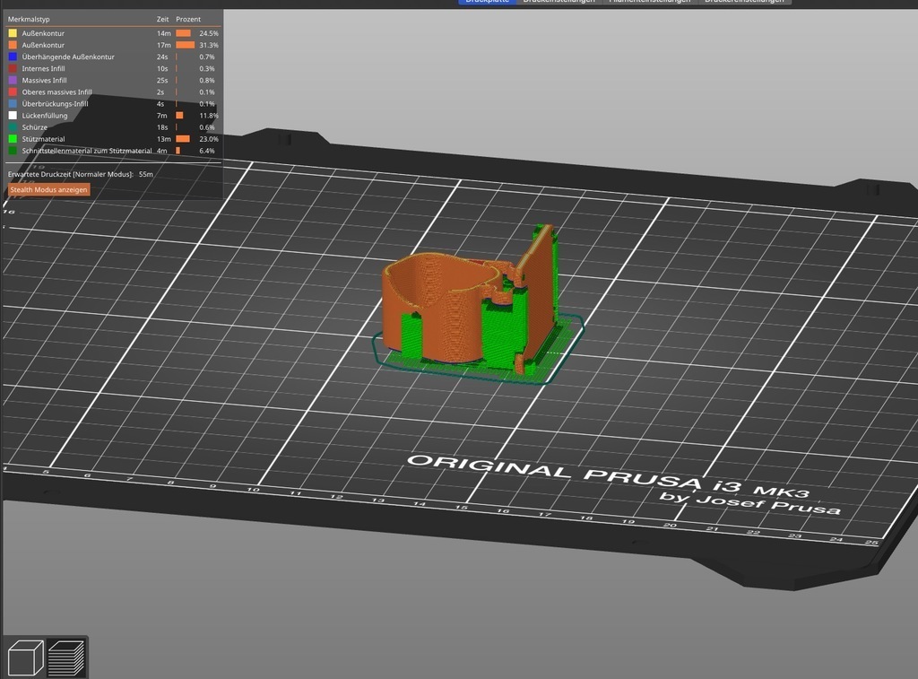Image resolution: width=918 pixels, height=679 pixels.
Task: Toggle the Schürze label
Action: pyautogui.click(x=35, y=127)
